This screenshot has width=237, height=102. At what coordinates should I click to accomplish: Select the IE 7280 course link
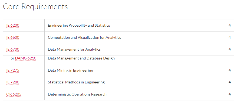point(13,82)
